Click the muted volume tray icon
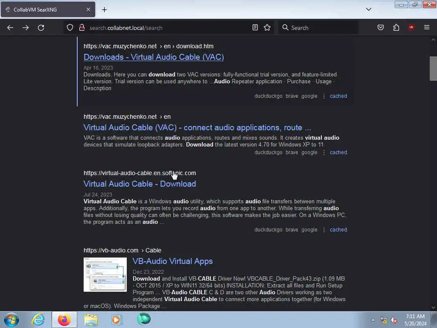437x328 pixels. point(394,320)
